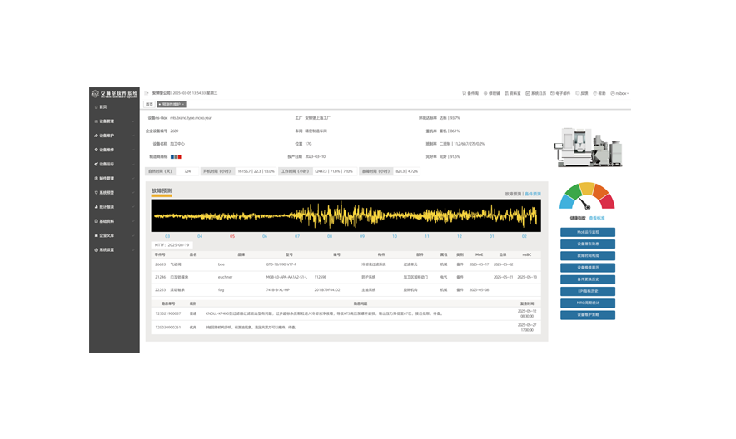This screenshot has width=736, height=439.
Task: Switch to the 首页 tab
Action: click(149, 105)
